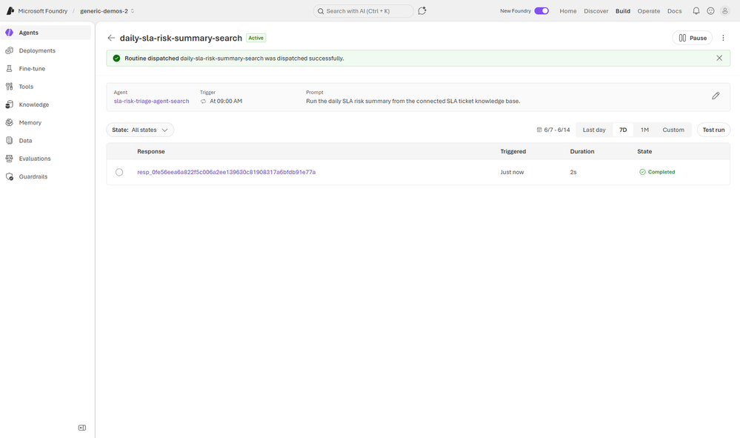Open the Build nav item
740x438 pixels.
(622, 11)
